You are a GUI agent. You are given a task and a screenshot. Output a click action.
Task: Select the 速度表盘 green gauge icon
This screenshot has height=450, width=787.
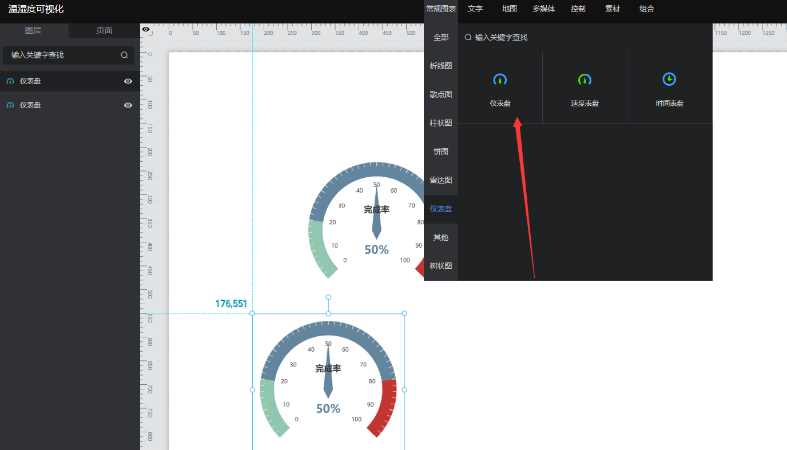tap(585, 80)
